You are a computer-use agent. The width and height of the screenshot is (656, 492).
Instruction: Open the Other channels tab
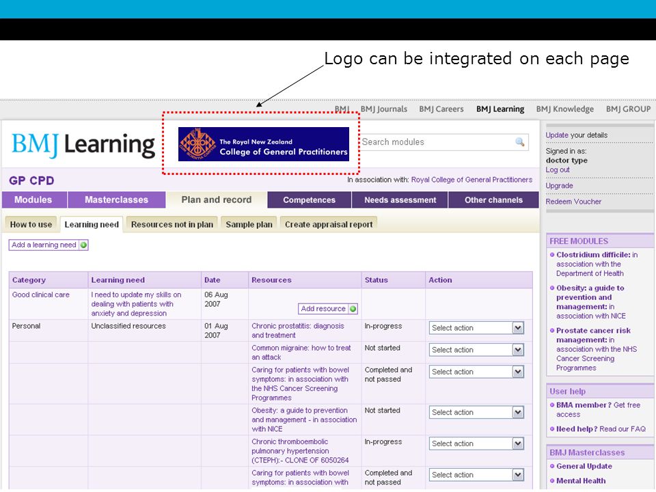click(x=493, y=200)
